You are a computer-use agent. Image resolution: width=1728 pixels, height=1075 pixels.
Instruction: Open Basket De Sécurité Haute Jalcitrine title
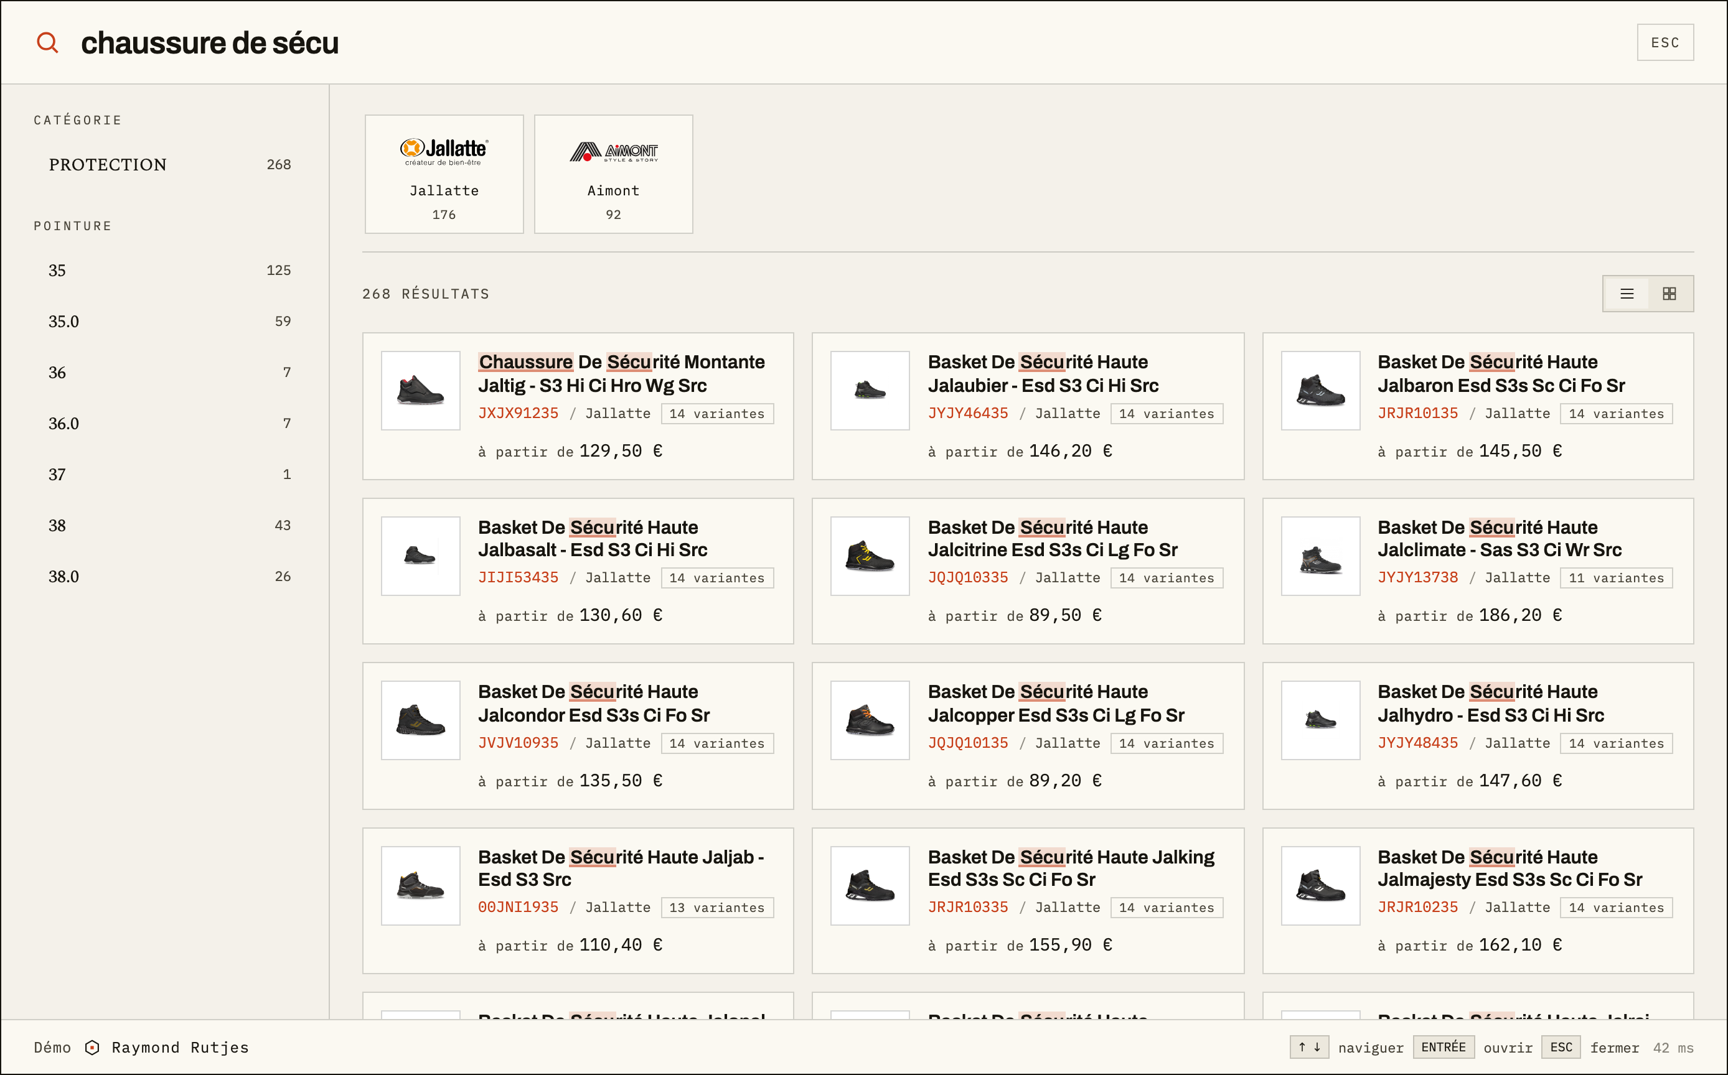click(1053, 538)
